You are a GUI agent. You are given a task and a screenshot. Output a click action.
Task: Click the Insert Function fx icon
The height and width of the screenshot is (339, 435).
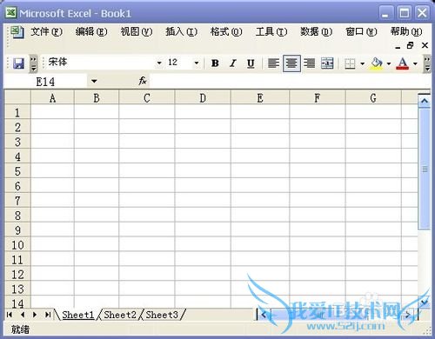[x=143, y=81]
